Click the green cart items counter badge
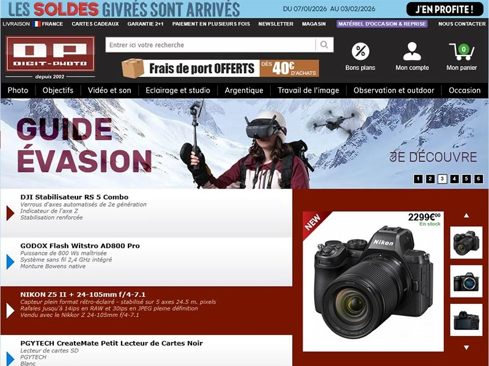The height and width of the screenshot is (366, 489). 463,49
